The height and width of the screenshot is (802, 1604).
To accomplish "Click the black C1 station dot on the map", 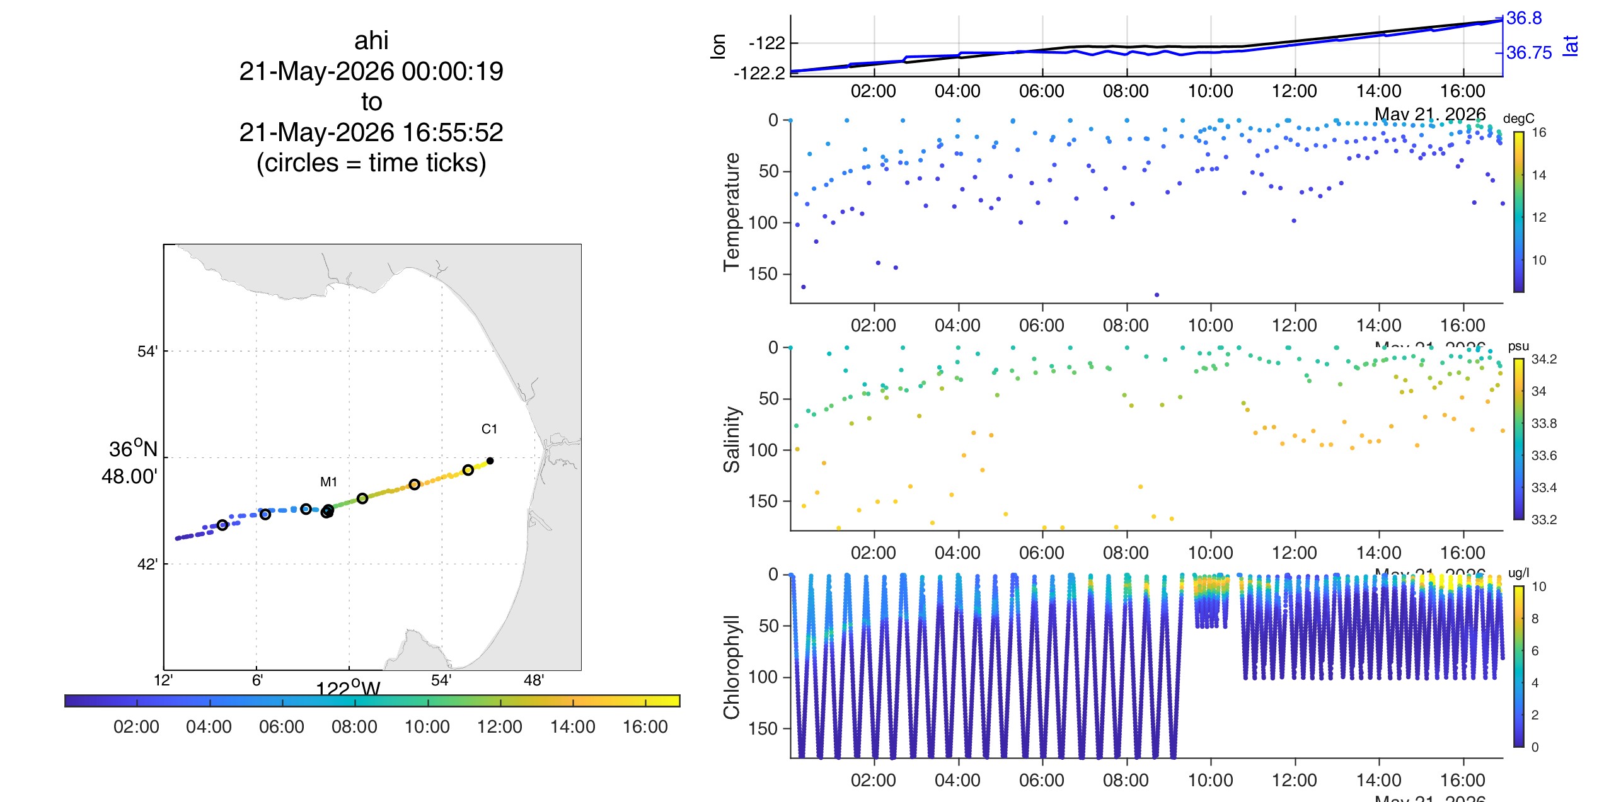I will [x=490, y=461].
